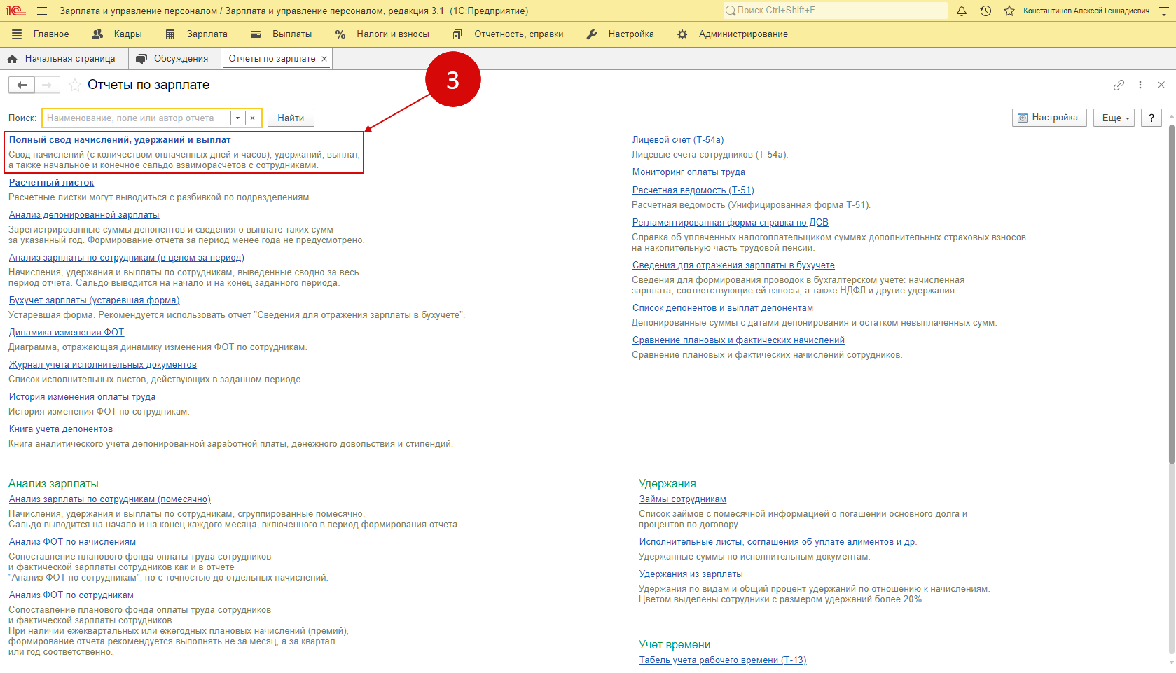The width and height of the screenshot is (1176, 673).
Task: Open Бухучет зарплаты (устаревшая форма)
Action: [94, 300]
